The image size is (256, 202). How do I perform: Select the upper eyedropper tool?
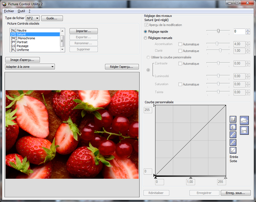point(233,135)
